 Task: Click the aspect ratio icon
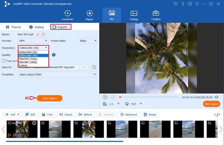[x=105, y=104]
